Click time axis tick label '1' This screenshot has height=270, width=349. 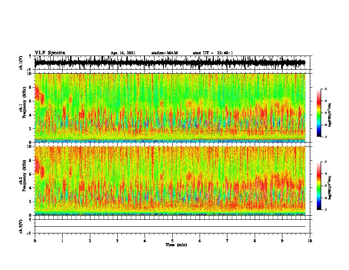click(x=62, y=240)
